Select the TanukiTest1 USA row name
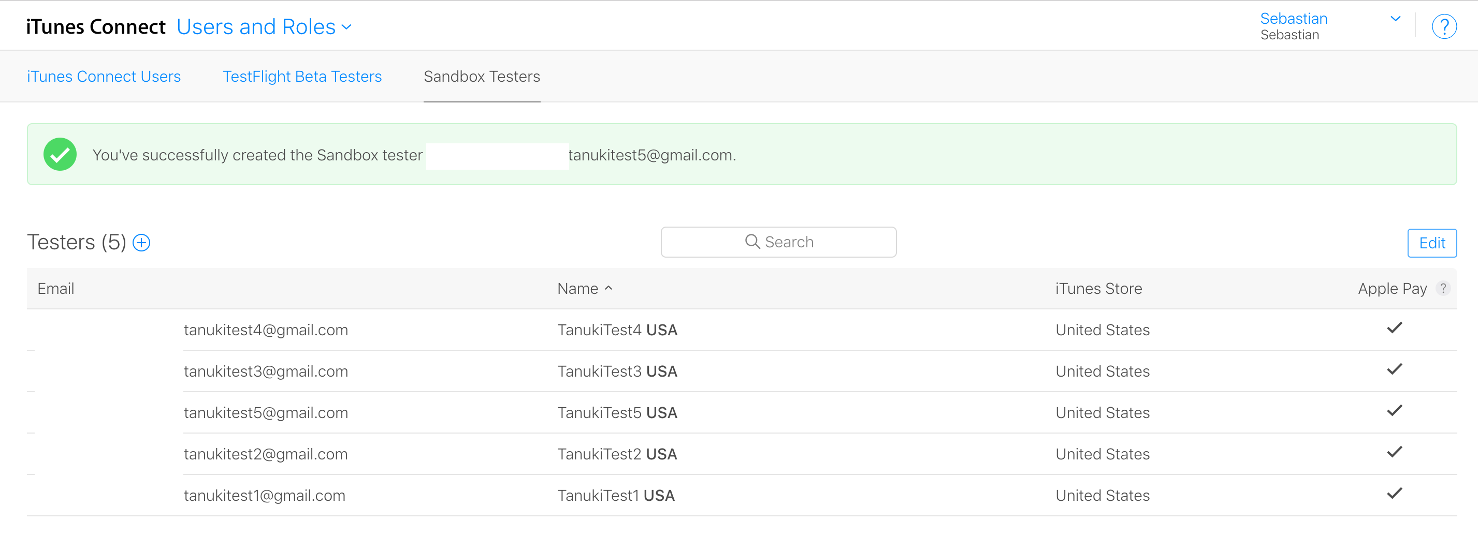This screenshot has height=536, width=1478. coord(616,495)
